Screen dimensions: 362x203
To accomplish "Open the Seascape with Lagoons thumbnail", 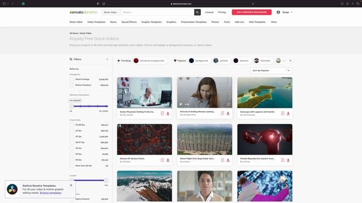I will [265, 92].
